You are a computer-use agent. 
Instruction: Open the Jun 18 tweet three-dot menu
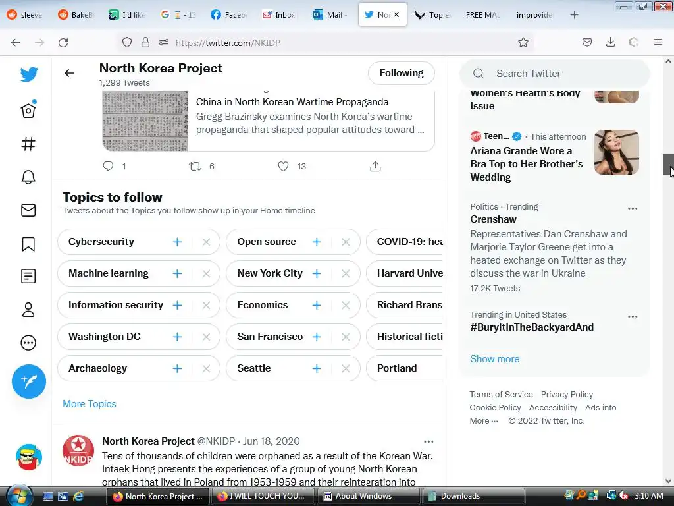[428, 441]
